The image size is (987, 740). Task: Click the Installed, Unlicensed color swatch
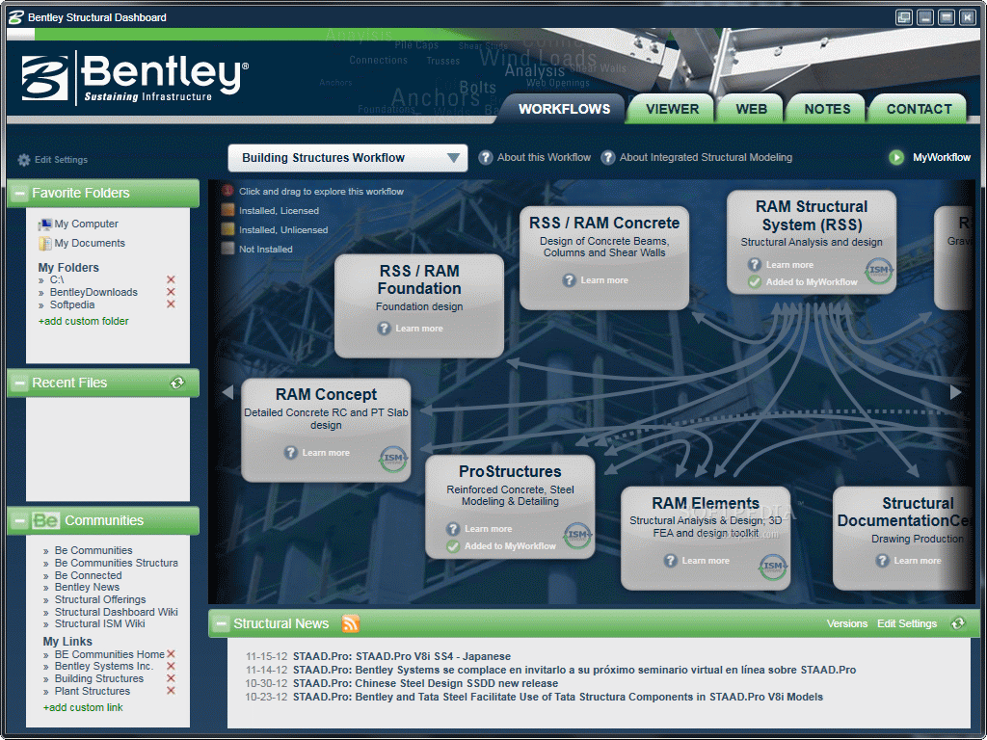[x=227, y=229]
